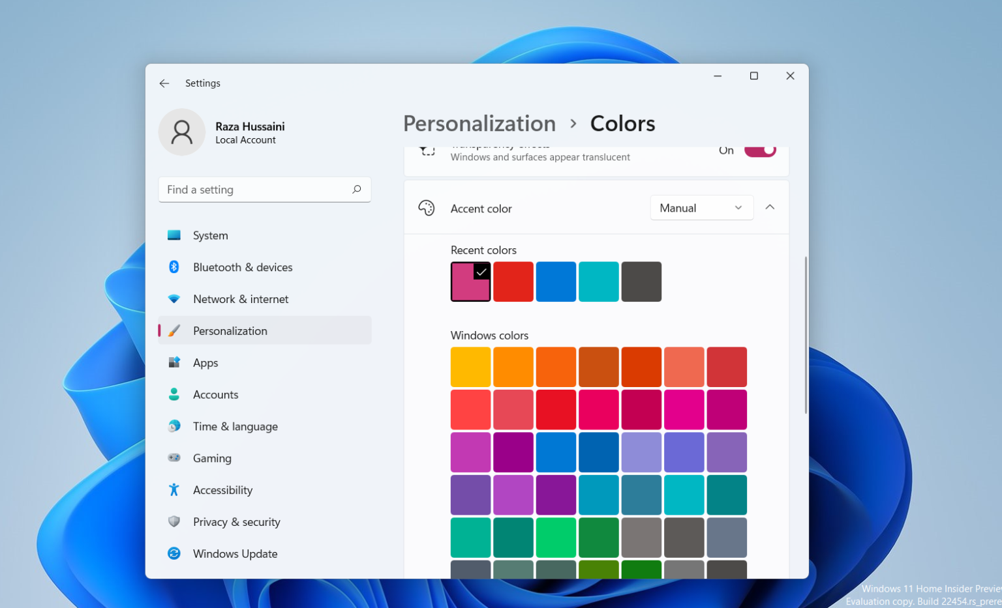
Task: Turn off the Transparency effects toggle
Action: [x=760, y=150]
